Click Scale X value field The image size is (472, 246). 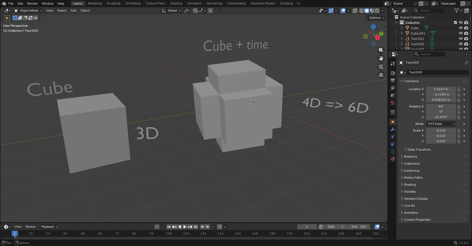point(441,131)
